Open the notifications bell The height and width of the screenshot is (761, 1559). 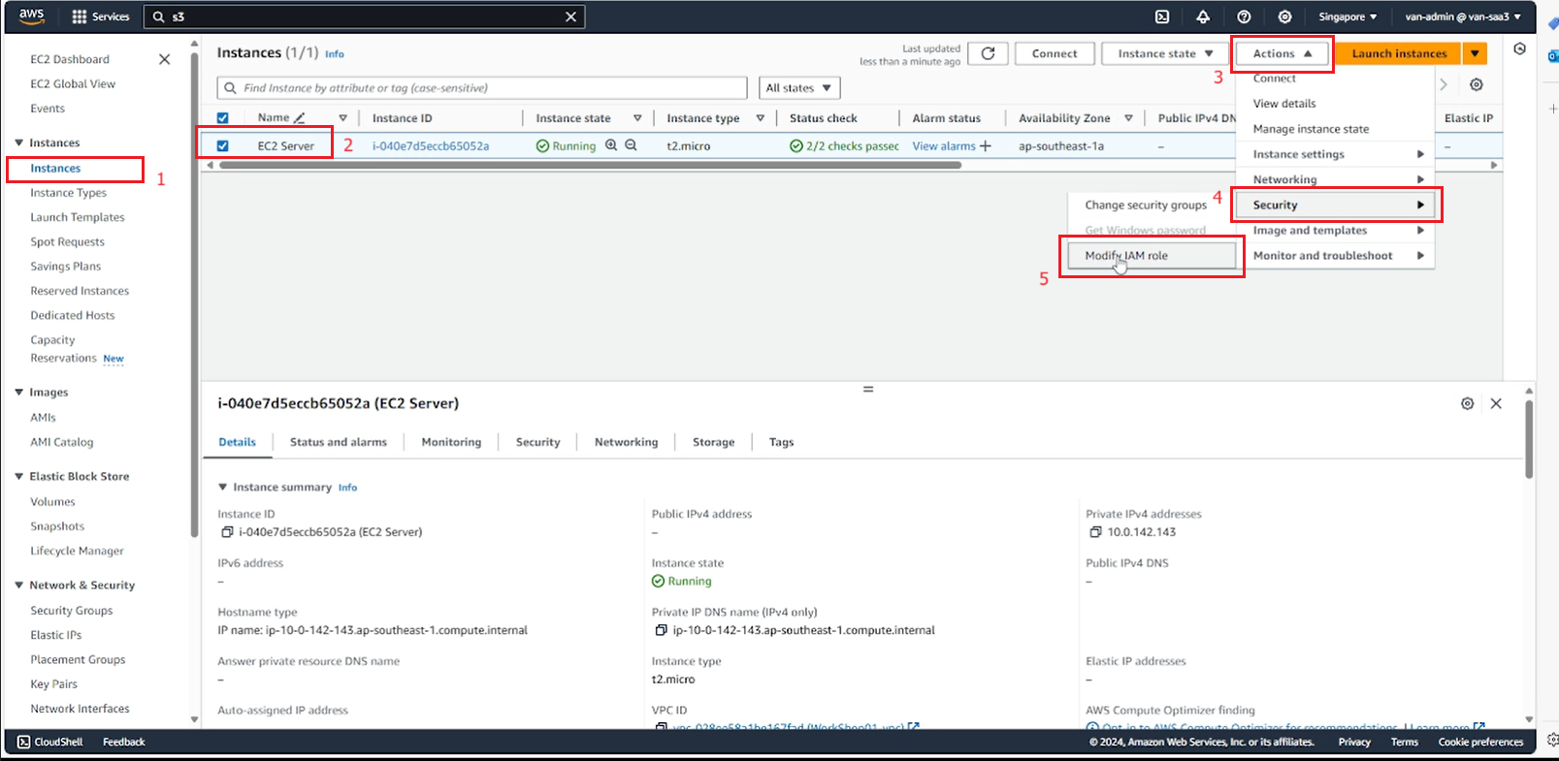tap(1203, 16)
